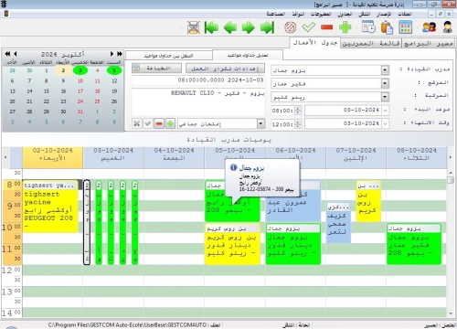Open the التنقل menu
457x329 pixels.
click(365, 14)
